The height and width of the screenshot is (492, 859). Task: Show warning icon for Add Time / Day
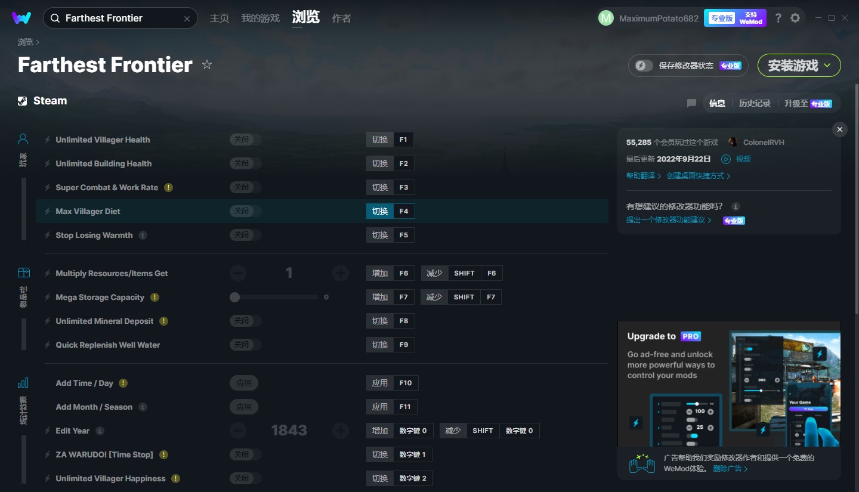(123, 383)
